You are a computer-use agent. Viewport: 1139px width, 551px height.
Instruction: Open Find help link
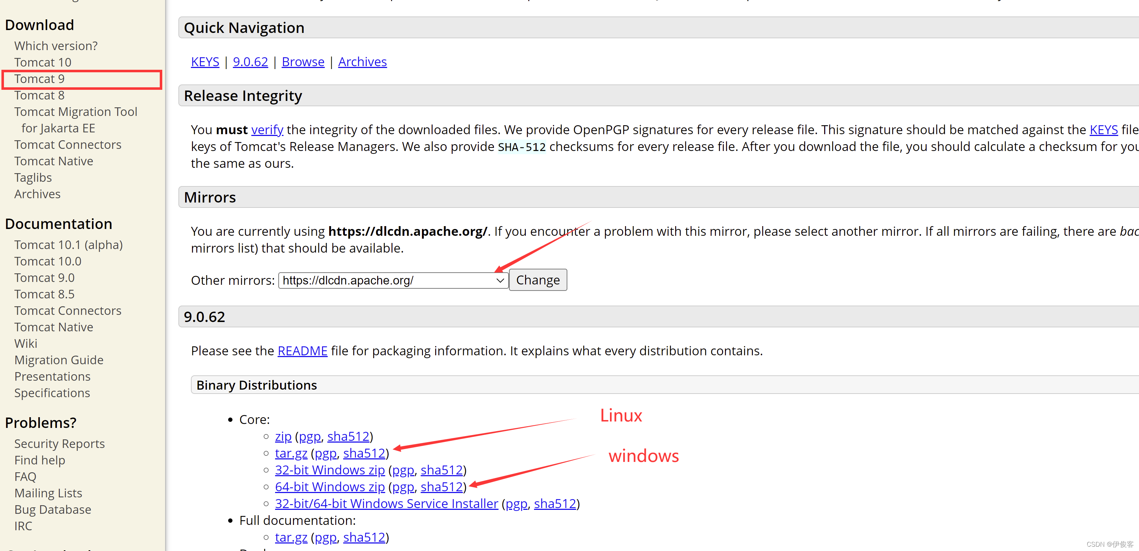click(39, 460)
